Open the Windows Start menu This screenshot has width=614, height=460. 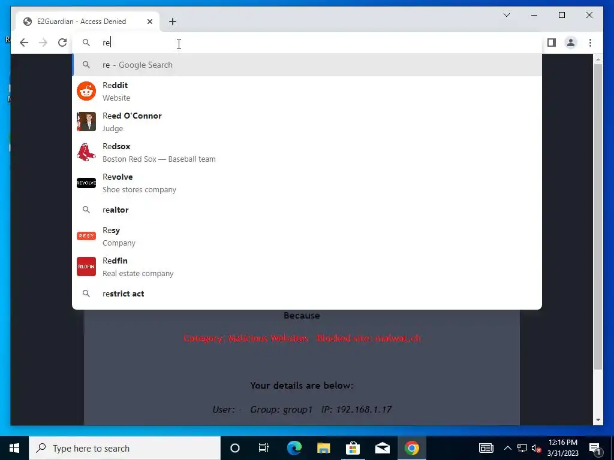14,448
